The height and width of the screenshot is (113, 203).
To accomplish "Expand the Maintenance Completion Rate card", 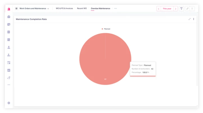I will point(190,19).
